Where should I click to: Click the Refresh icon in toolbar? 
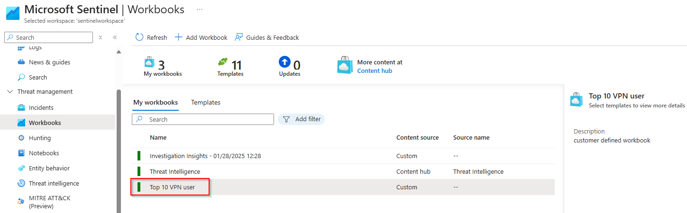click(139, 37)
